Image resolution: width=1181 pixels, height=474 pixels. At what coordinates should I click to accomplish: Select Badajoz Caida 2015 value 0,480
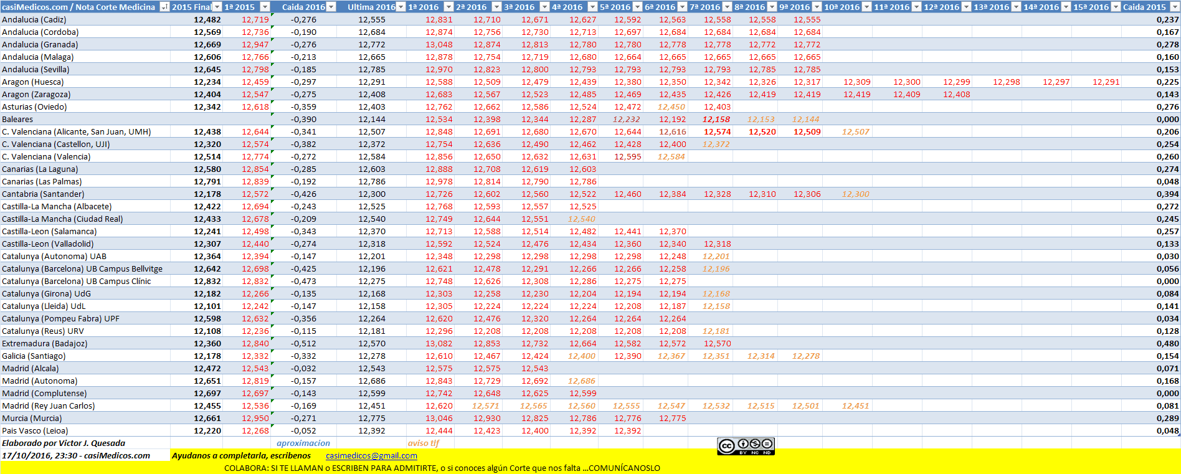coord(1168,343)
